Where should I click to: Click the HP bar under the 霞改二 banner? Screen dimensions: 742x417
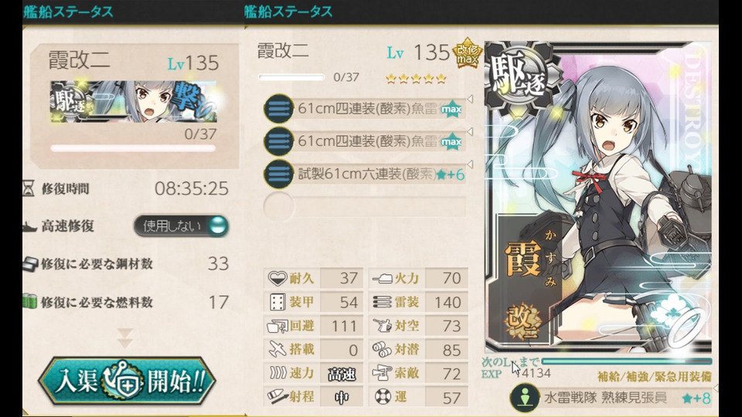(133, 148)
